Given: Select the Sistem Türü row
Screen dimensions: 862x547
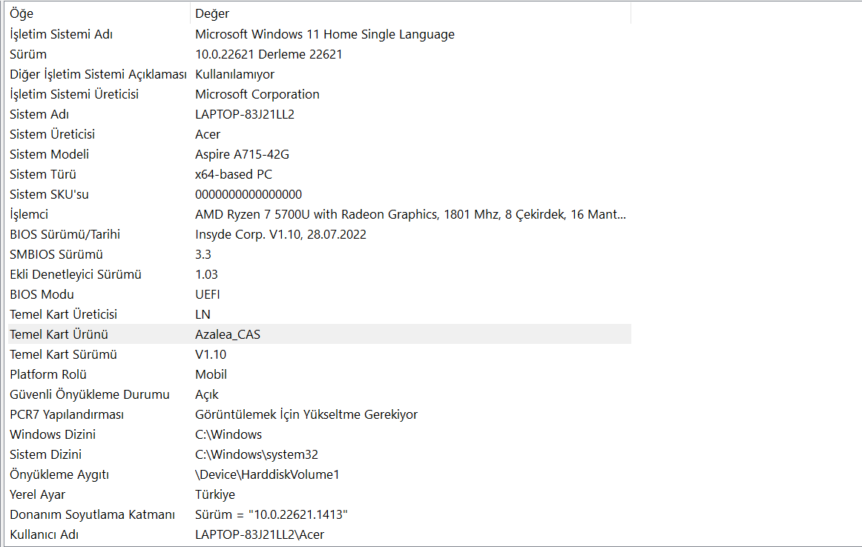Looking at the screenshot, I should coord(43,174).
